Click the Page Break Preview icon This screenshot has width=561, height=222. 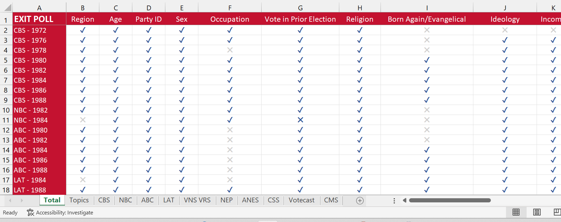(557, 212)
